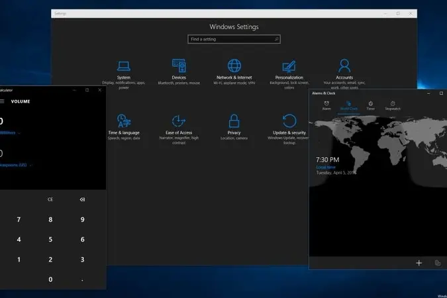Close the Calculator window

click(100, 90)
